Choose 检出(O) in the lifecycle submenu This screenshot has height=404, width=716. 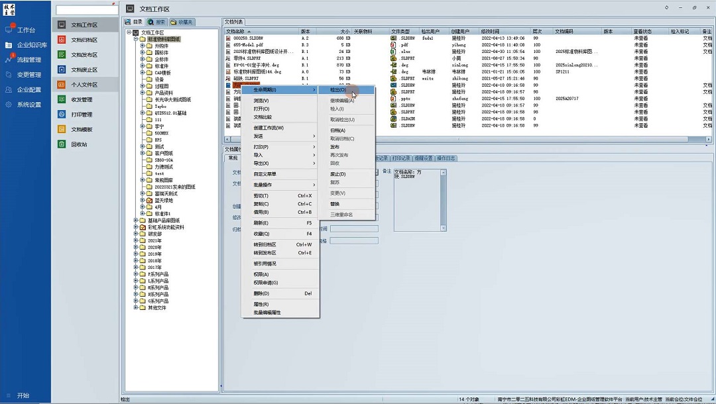click(345, 90)
